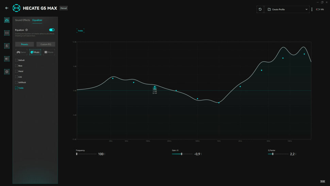
Task: Click the THX logo at bottom right
Action: (x=323, y=181)
